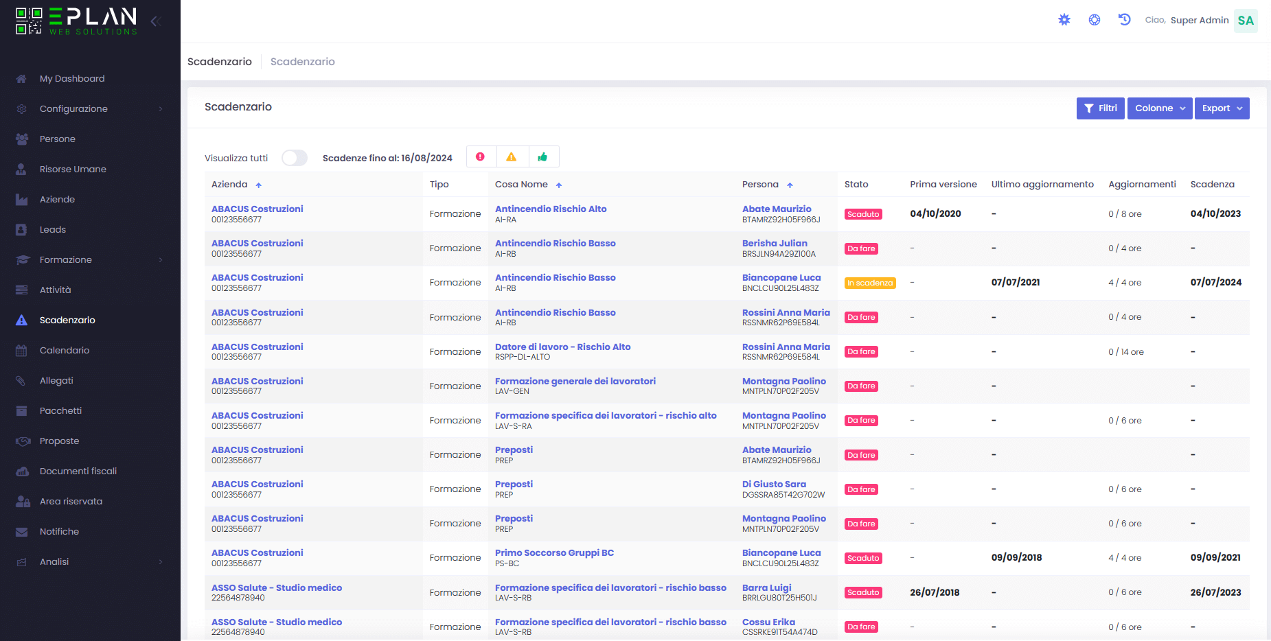Click the Calendario icon in sidebar

22,351
